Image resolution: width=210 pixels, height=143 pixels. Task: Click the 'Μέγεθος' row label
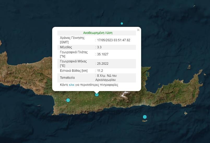(x=66, y=47)
